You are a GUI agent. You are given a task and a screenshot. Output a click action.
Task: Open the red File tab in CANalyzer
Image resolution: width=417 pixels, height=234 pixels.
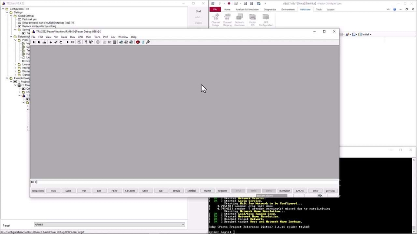[x=215, y=10]
